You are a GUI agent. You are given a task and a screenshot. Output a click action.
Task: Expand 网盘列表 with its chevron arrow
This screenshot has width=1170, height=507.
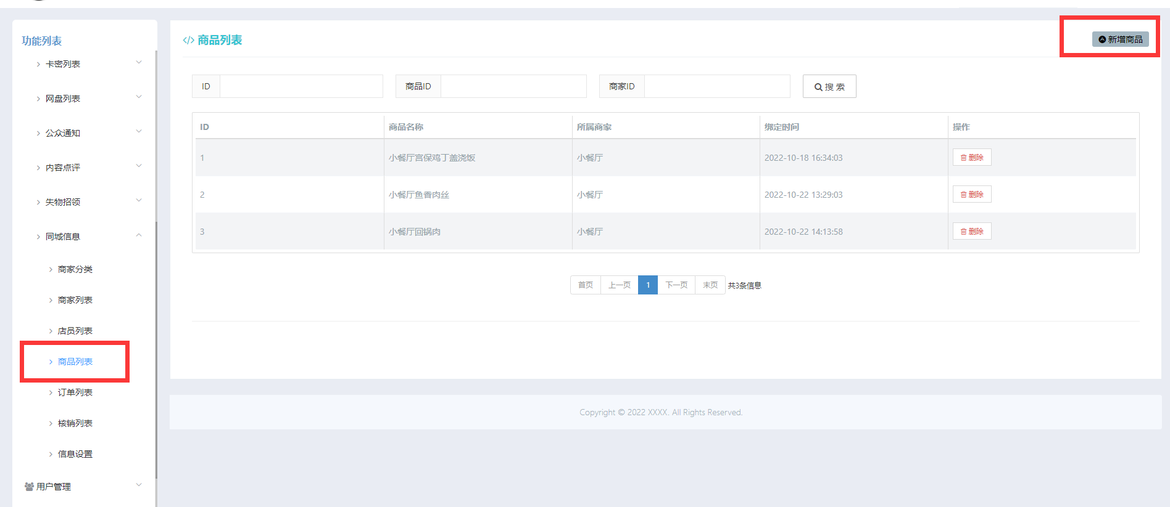pos(139,97)
